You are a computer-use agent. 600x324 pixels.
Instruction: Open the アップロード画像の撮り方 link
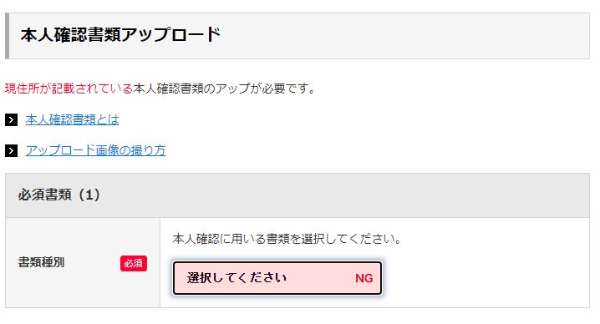pyautogui.click(x=95, y=150)
